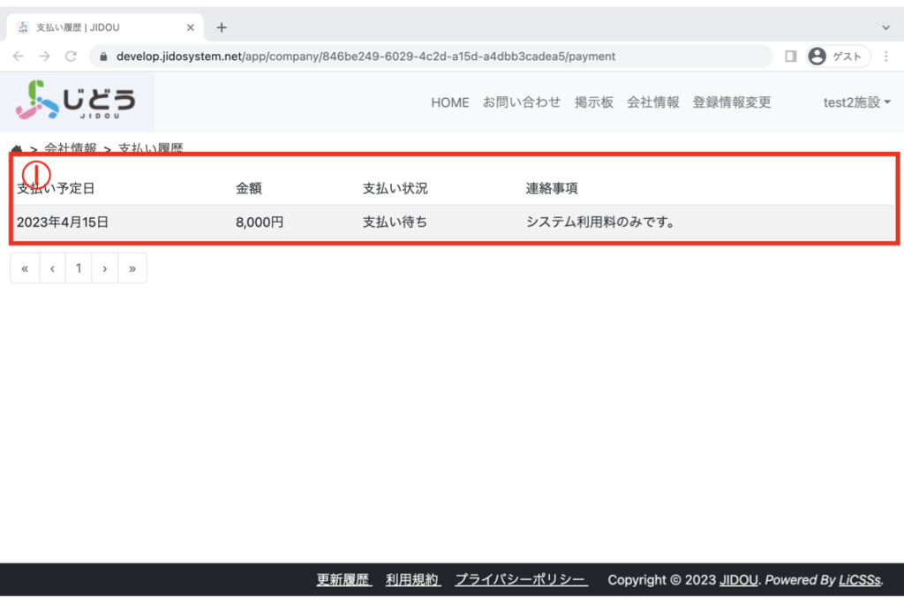This screenshot has height=603, width=904.
Task: Open お問い合わせ in the navigation
Action: pyautogui.click(x=521, y=102)
